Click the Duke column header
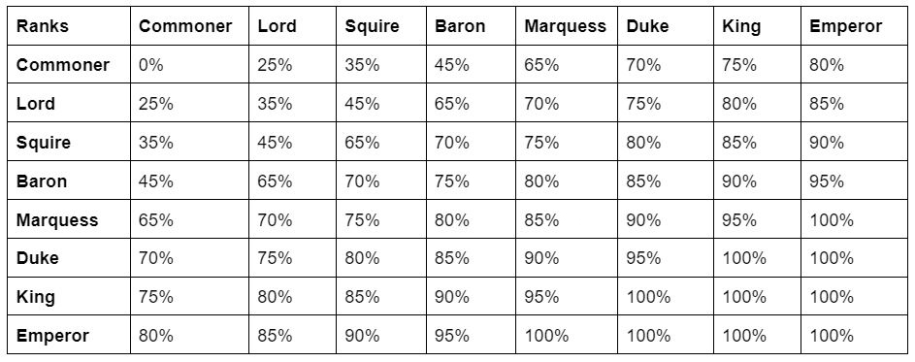915x362 pixels. coord(666,25)
